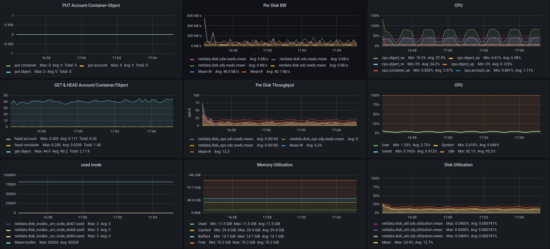
Task: Open the Disk Utilization panel title menu
Action: tap(458, 165)
